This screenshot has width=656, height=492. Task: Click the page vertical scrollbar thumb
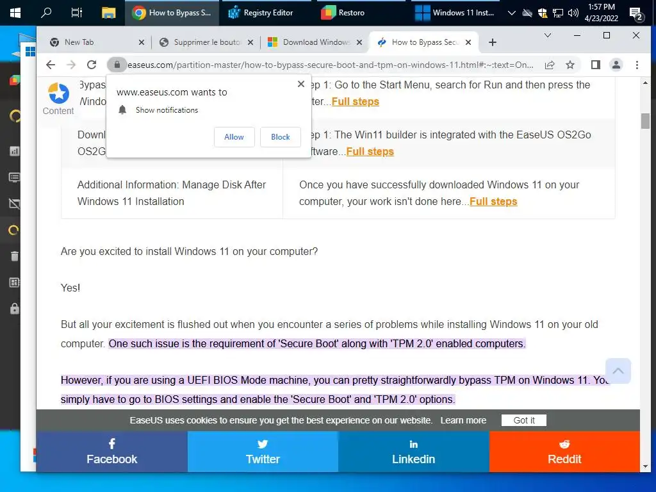pos(645,121)
